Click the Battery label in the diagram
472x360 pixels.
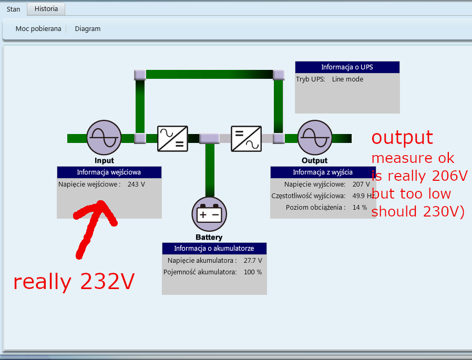tap(209, 237)
